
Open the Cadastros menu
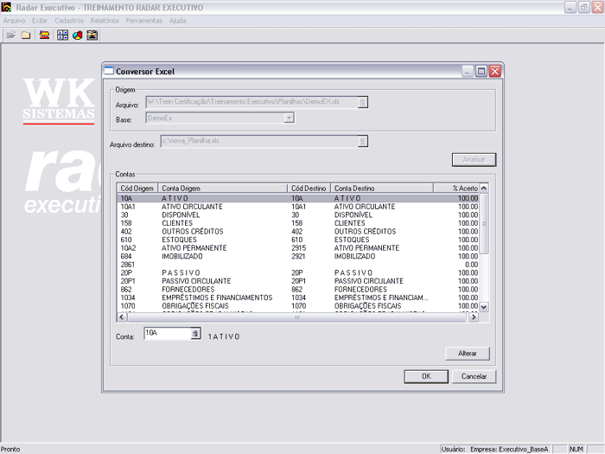(68, 20)
